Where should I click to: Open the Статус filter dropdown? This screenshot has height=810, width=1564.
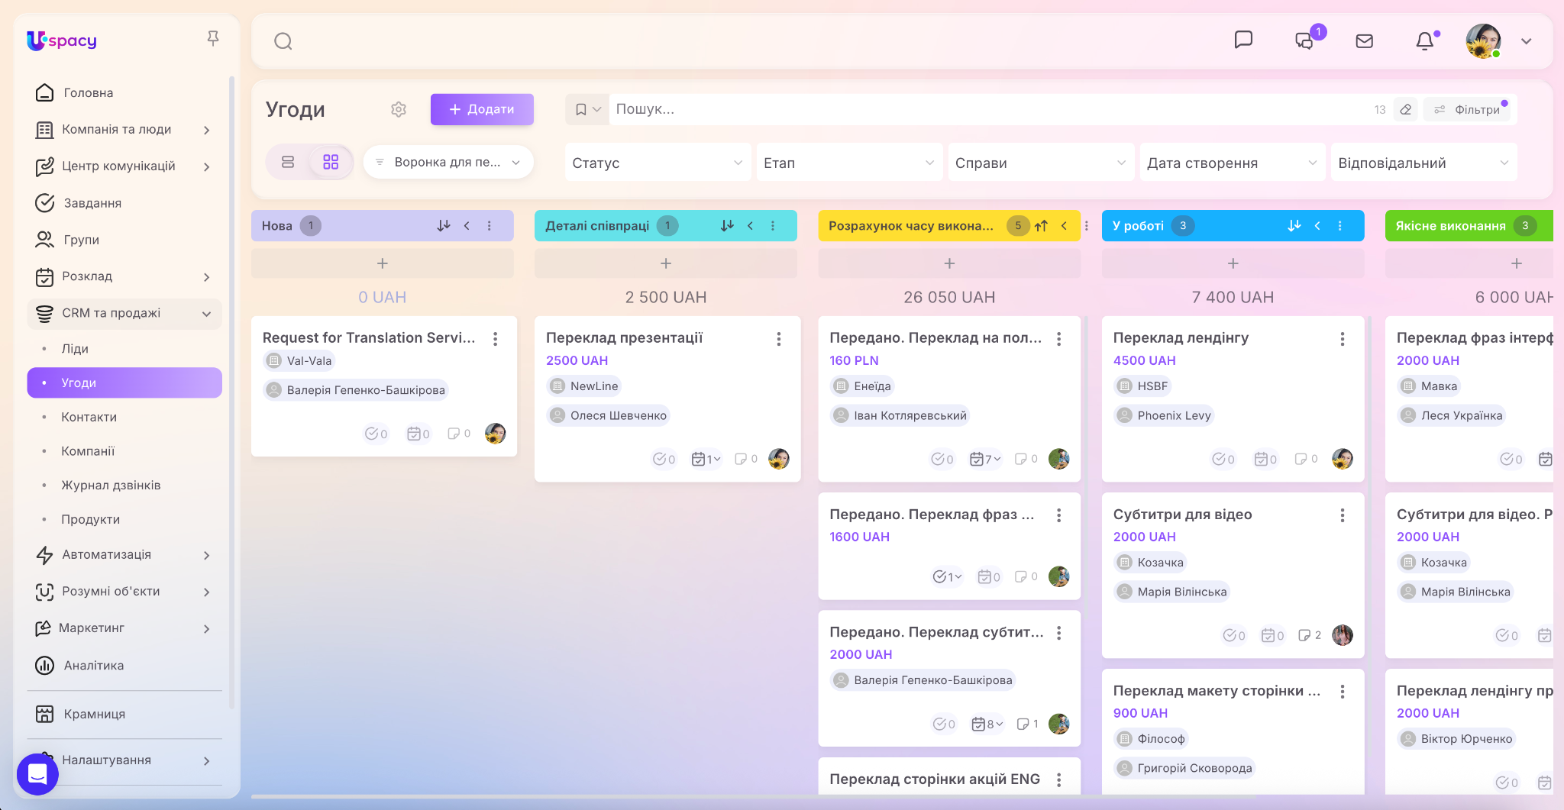point(658,163)
